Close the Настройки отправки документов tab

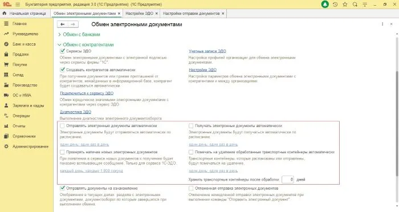[x=223, y=13]
